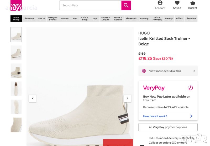Click All Very Pay payment options button

(168, 127)
